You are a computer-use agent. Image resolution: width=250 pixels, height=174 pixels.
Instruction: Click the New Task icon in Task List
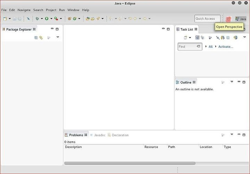(185, 38)
